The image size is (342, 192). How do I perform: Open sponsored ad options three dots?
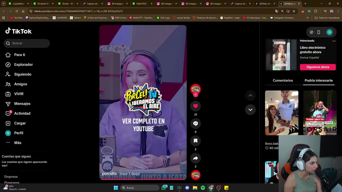click(334, 41)
